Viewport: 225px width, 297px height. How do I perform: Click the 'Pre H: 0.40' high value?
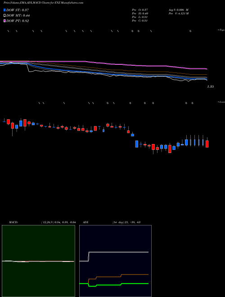coord(140,13)
